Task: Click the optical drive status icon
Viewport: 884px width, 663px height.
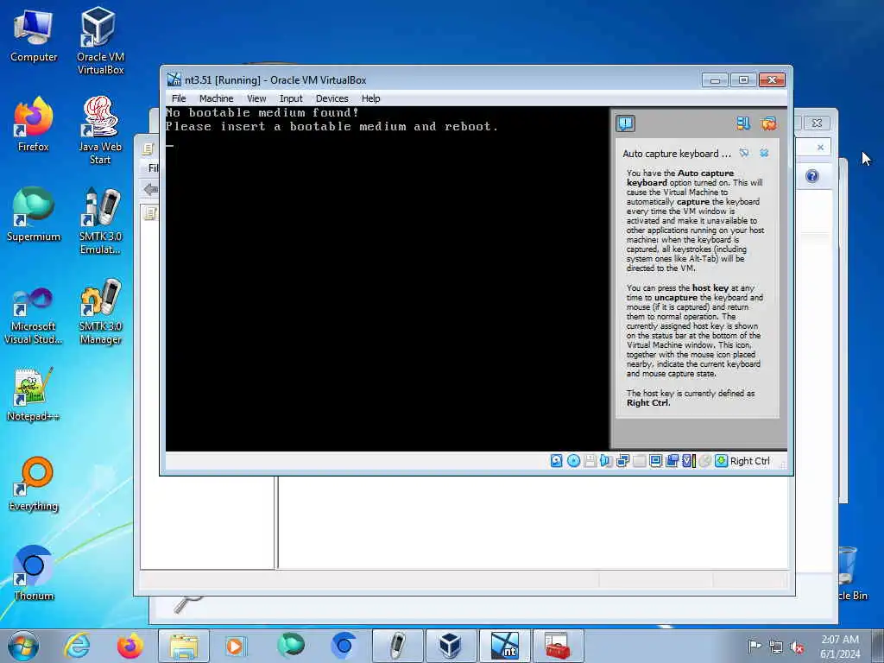Action: (573, 461)
